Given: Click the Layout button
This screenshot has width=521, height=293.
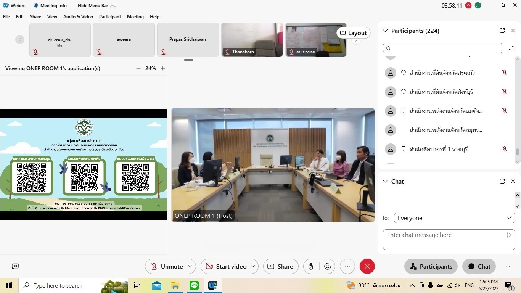Looking at the screenshot, I should pyautogui.click(x=353, y=33).
